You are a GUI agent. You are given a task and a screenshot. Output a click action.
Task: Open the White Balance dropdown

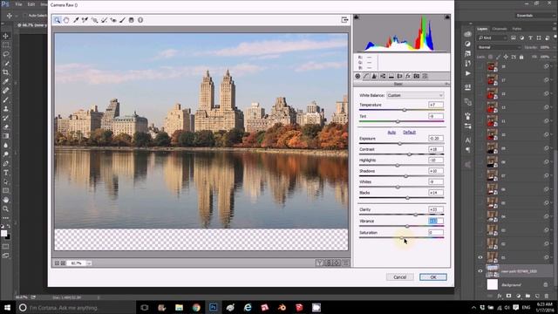[415, 95]
